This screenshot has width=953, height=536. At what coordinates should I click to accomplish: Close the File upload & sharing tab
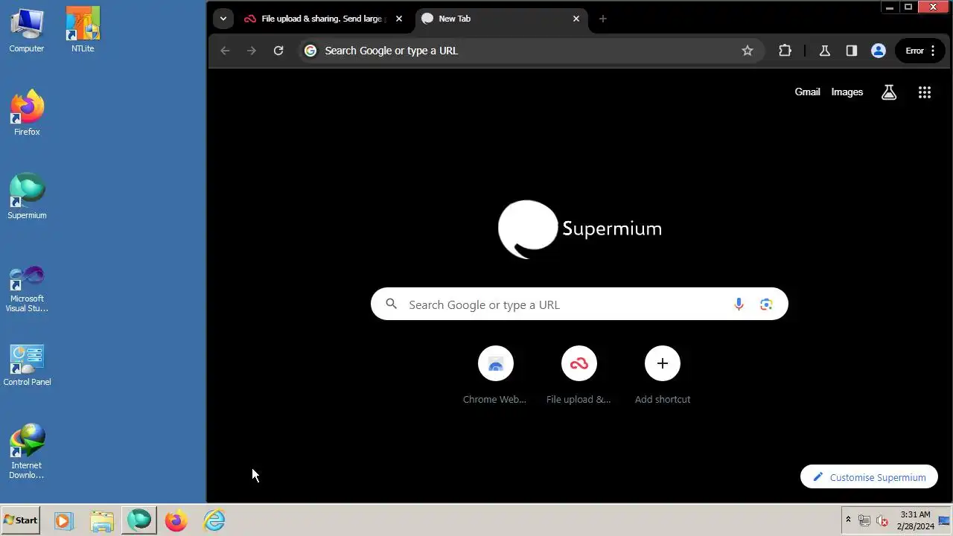tap(399, 19)
